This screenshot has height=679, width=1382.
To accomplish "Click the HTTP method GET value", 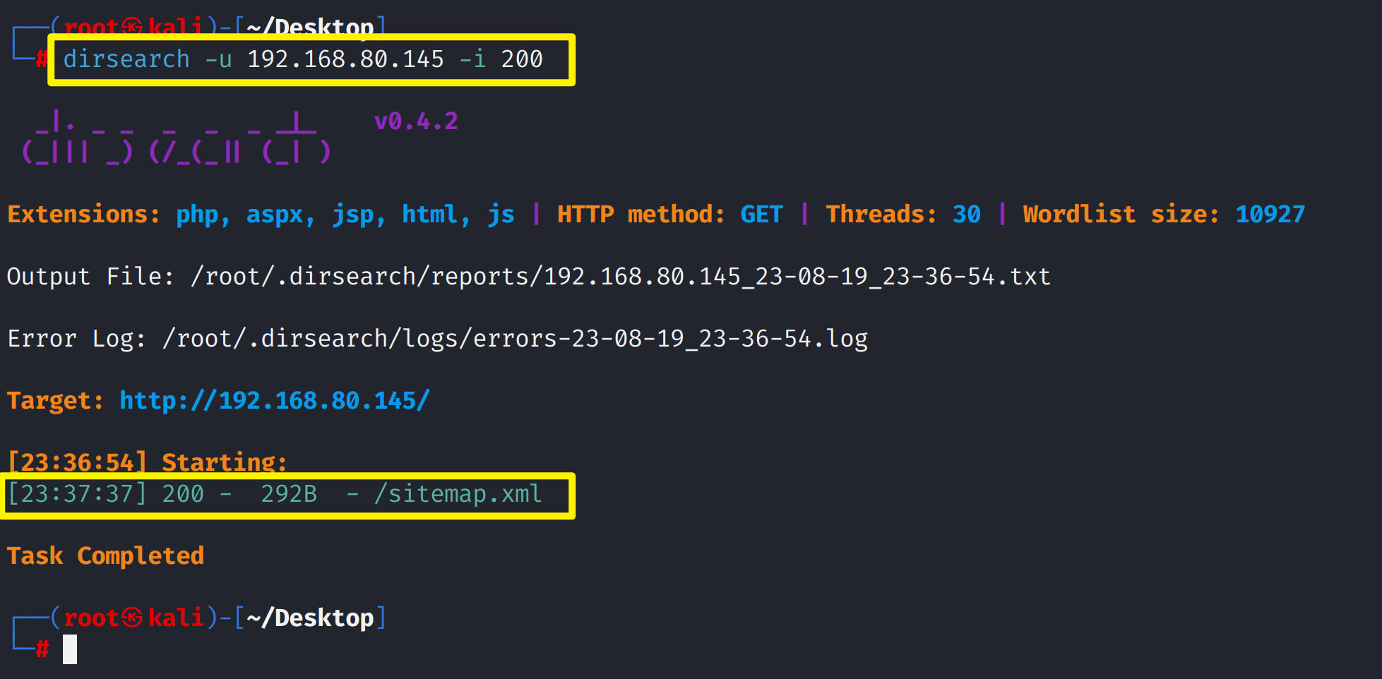I will pyautogui.click(x=761, y=215).
